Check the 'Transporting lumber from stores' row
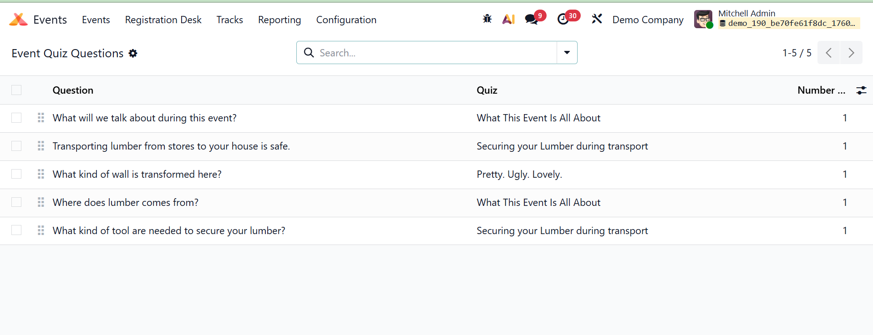873x335 pixels. tap(16, 146)
